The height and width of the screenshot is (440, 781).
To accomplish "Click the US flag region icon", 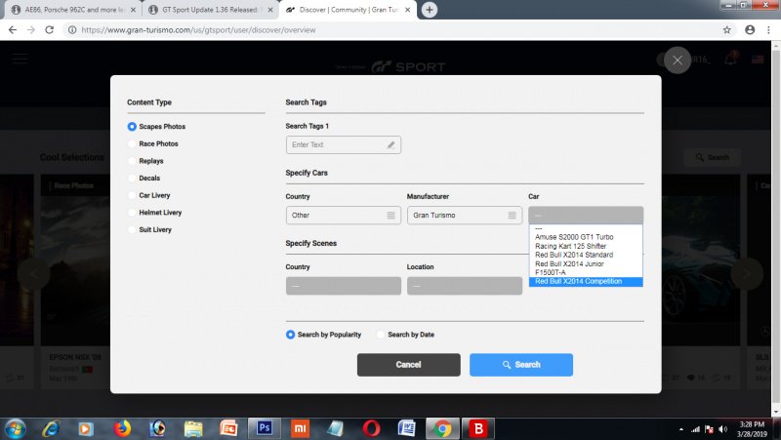I will point(758,60).
